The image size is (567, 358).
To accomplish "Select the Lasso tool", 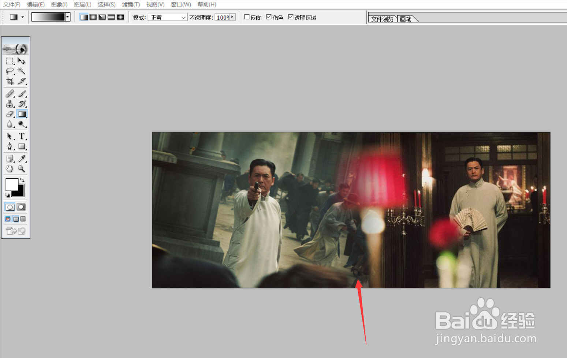I will tap(10, 71).
